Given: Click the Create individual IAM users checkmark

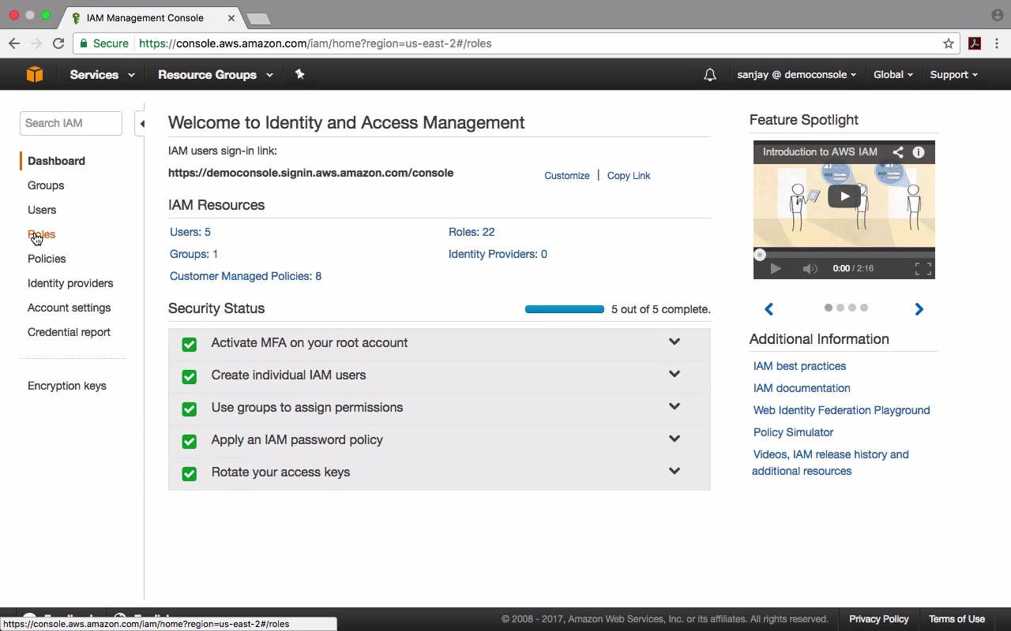Looking at the screenshot, I should pyautogui.click(x=189, y=376).
